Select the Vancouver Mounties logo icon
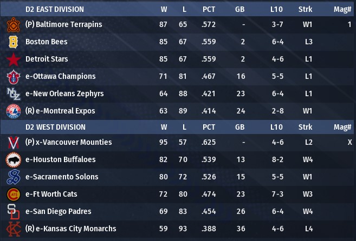 pyautogui.click(x=12, y=143)
